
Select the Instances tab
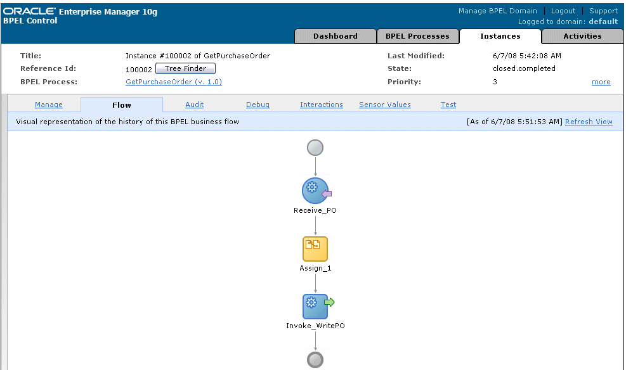[500, 36]
